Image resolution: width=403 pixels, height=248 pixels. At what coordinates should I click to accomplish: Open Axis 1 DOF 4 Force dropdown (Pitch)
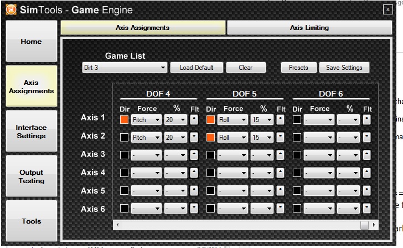click(146, 120)
